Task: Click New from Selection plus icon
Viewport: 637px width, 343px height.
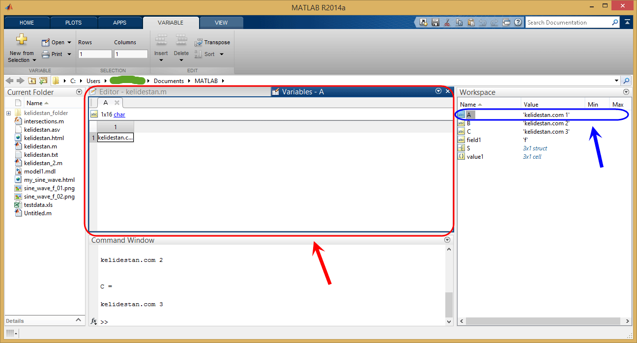Action: click(22, 40)
